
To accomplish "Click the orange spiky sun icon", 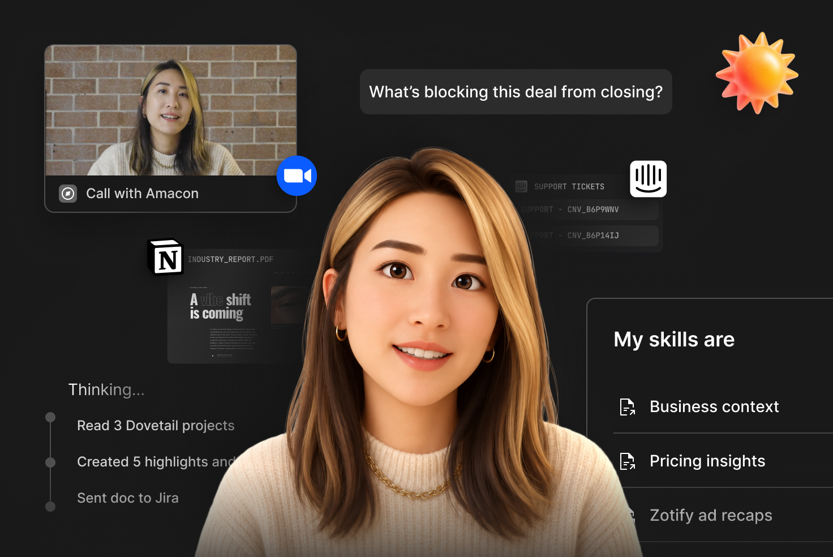I will click(x=757, y=73).
